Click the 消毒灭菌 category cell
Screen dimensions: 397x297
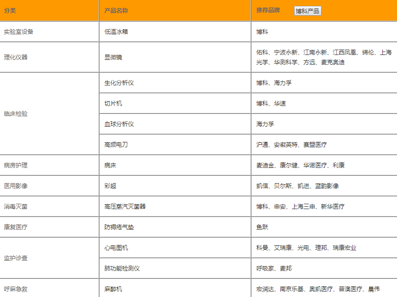coord(50,207)
